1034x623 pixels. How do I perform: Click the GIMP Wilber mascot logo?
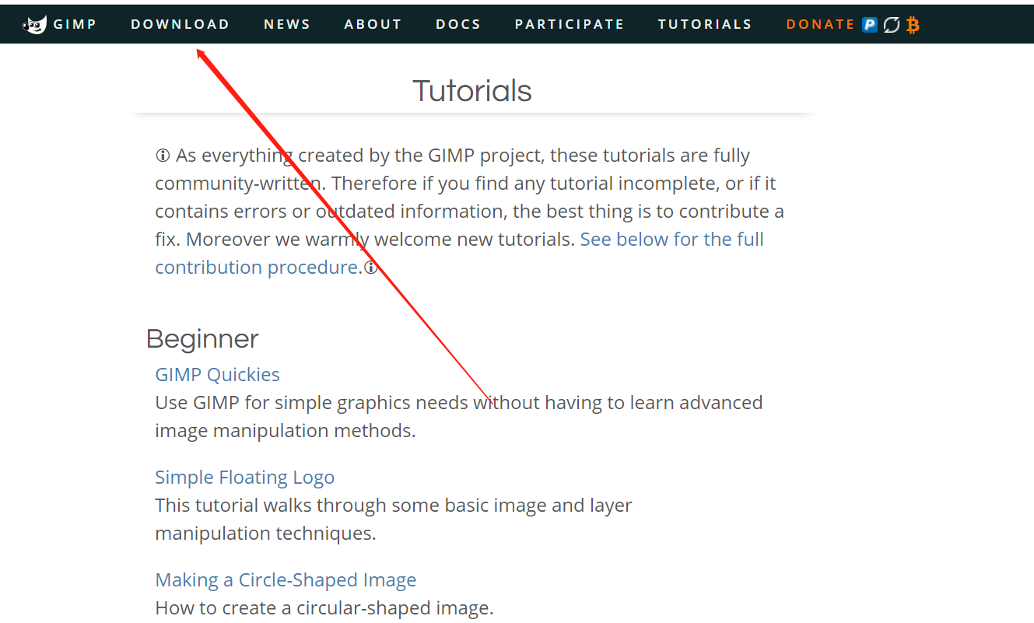pos(35,25)
